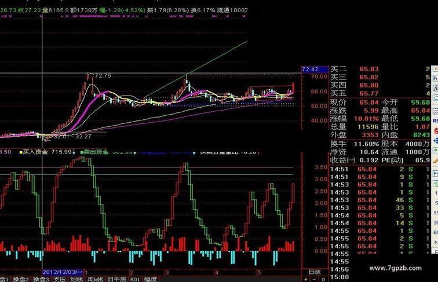Click the 总量 value 11596

(368, 127)
